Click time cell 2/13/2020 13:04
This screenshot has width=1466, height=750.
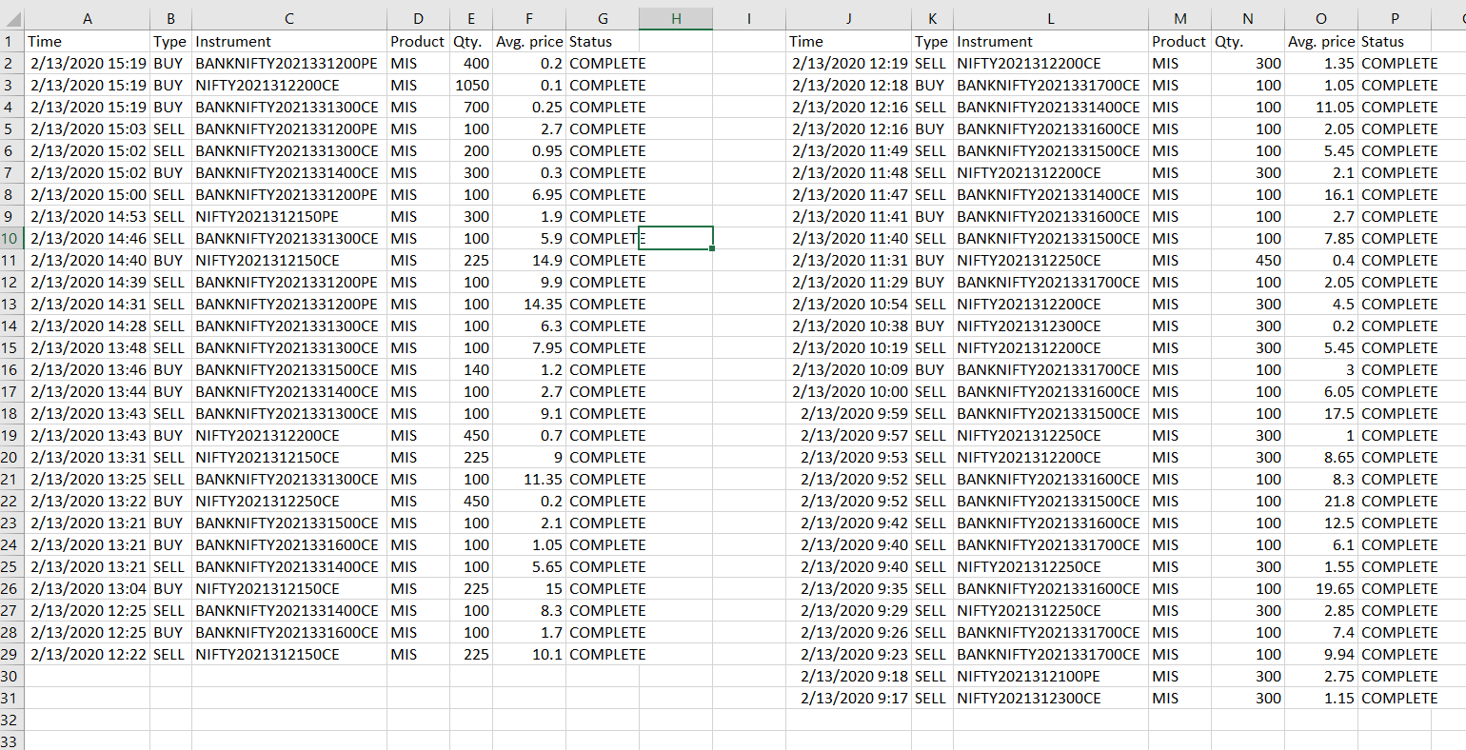tap(88, 588)
